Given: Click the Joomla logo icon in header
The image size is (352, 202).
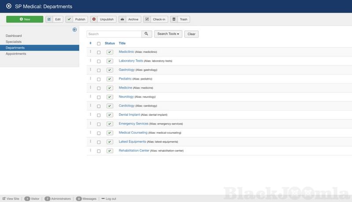Looking at the screenshot, I should coord(8,7).
